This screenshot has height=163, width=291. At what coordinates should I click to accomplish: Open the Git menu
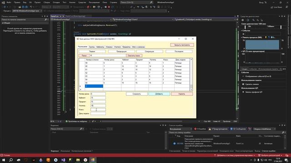click(30, 2)
